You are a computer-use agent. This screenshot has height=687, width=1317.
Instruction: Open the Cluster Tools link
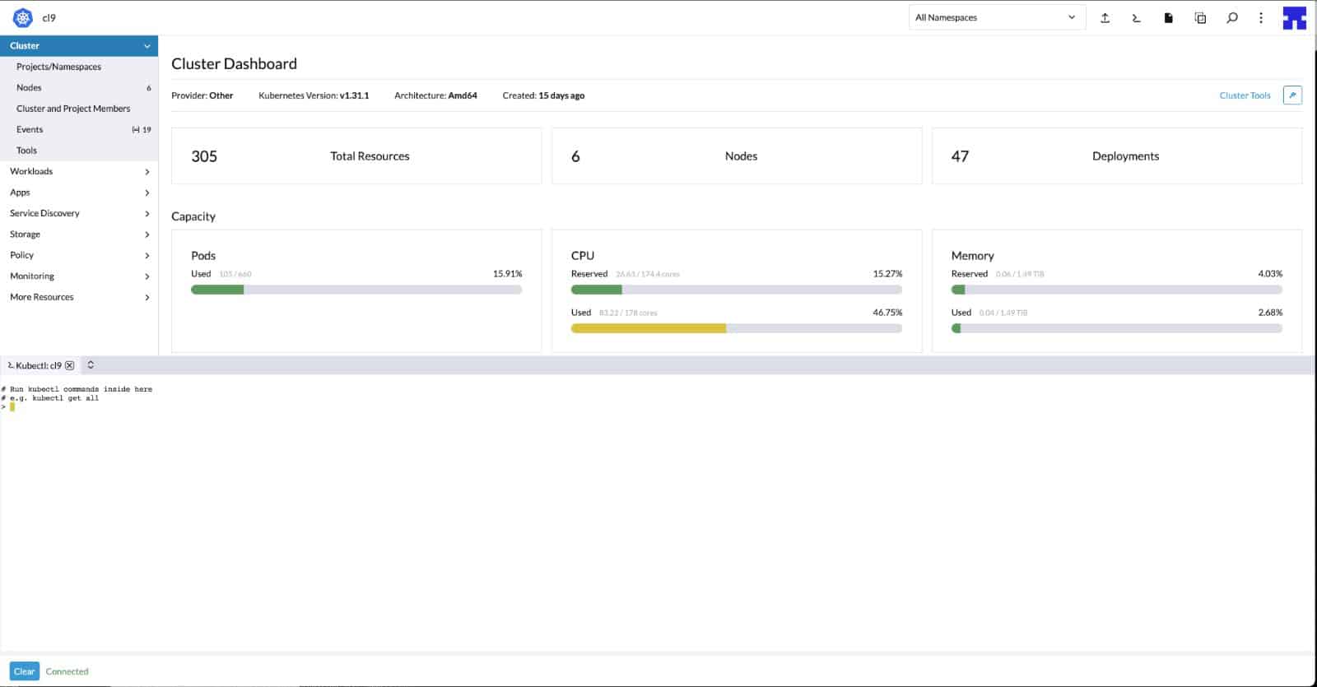pyautogui.click(x=1245, y=95)
